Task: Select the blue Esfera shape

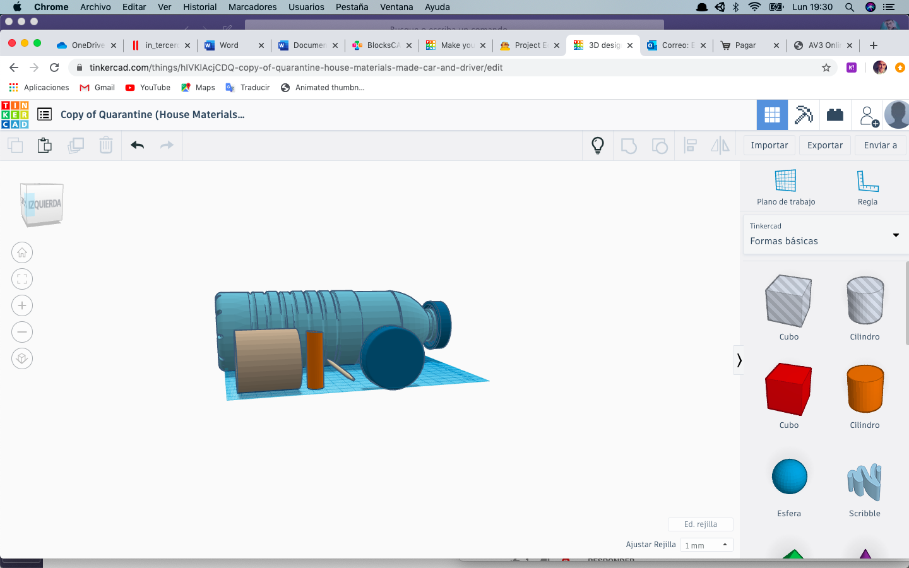Action: click(x=789, y=476)
